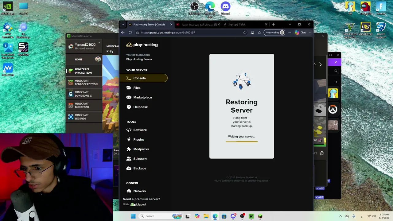This screenshot has width=393, height=221.
Task: Open the browser media control icon
Action: pyautogui.click(x=252, y=33)
